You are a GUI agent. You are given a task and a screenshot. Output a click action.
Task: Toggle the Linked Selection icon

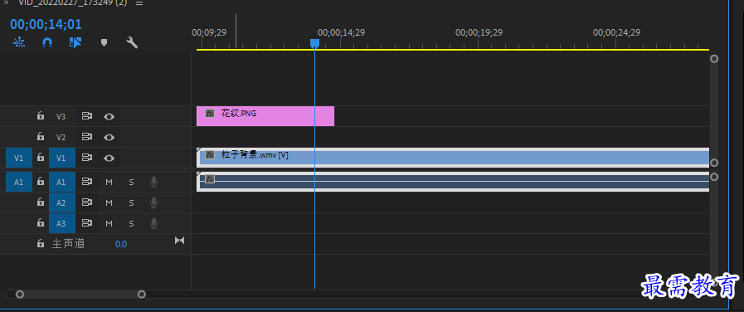coord(75,43)
